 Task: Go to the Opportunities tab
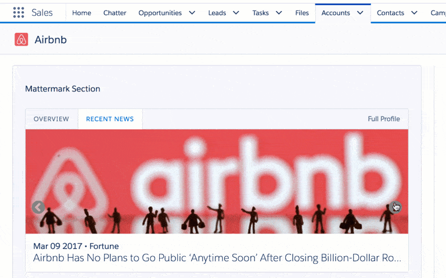pyautogui.click(x=160, y=13)
